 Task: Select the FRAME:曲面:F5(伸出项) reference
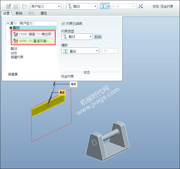33,34
